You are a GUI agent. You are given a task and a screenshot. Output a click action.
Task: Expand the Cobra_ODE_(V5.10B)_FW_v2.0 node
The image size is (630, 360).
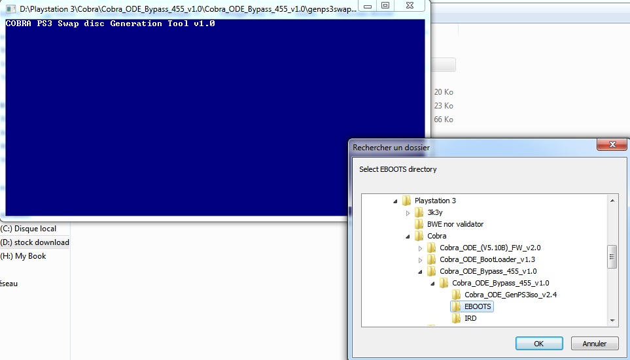(420, 248)
